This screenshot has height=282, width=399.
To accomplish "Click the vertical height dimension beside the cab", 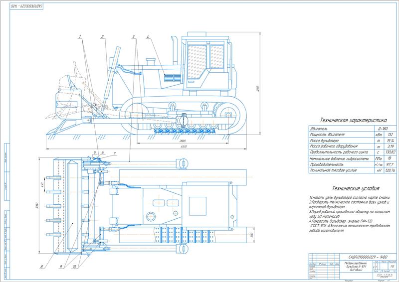I will 257,89.
